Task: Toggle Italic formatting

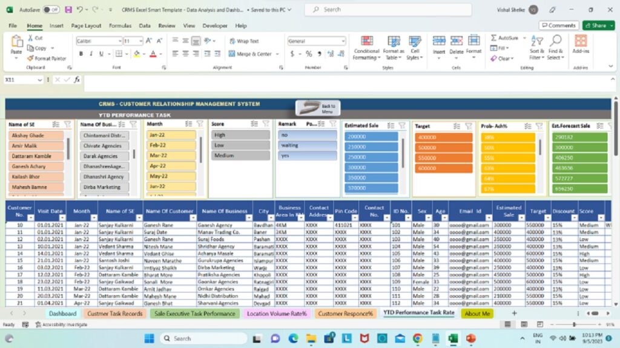Action: pos(91,54)
